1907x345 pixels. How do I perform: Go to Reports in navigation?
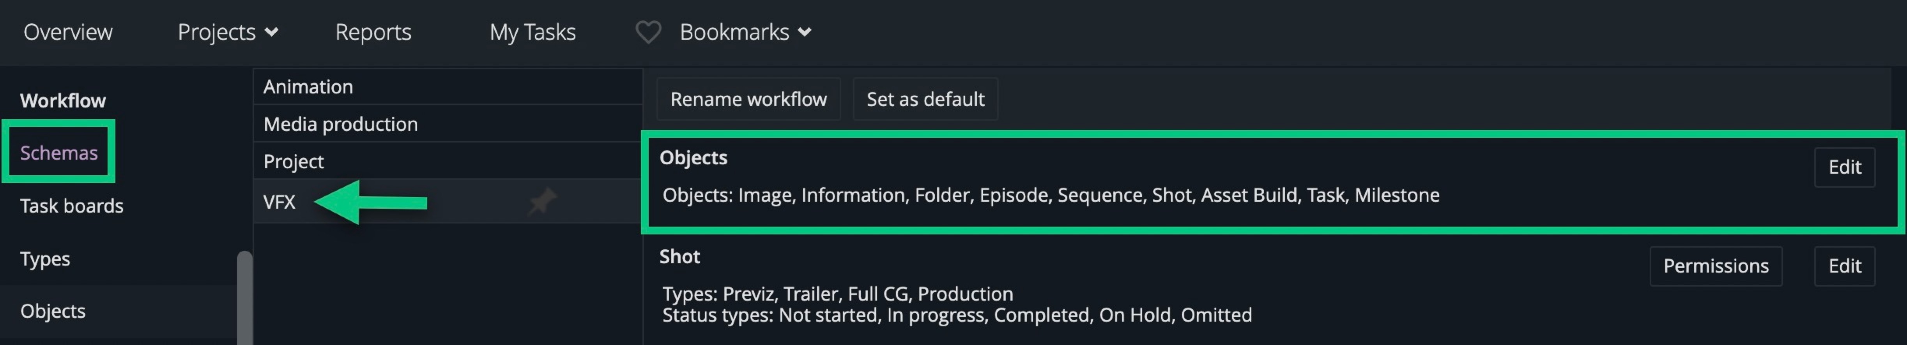tap(373, 32)
